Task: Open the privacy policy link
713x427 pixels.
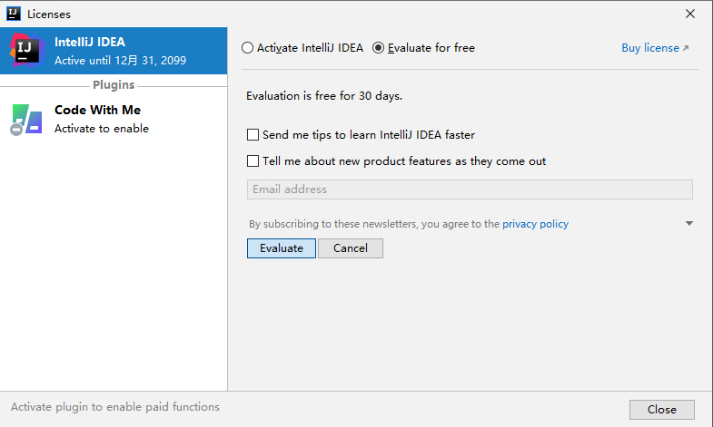Action: [x=535, y=224]
